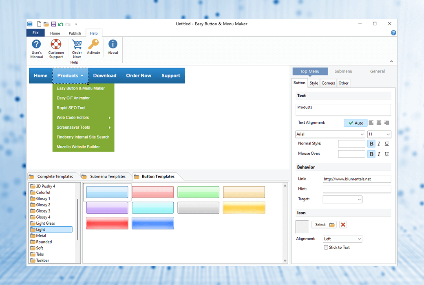Screen dimensions: 424x285
Task: Click the New document icon in quick access
Action: pos(39,24)
